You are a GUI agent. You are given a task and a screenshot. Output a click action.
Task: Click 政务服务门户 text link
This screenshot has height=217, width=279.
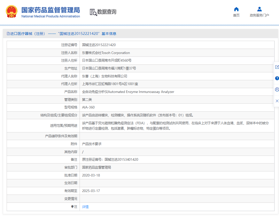(259, 15)
